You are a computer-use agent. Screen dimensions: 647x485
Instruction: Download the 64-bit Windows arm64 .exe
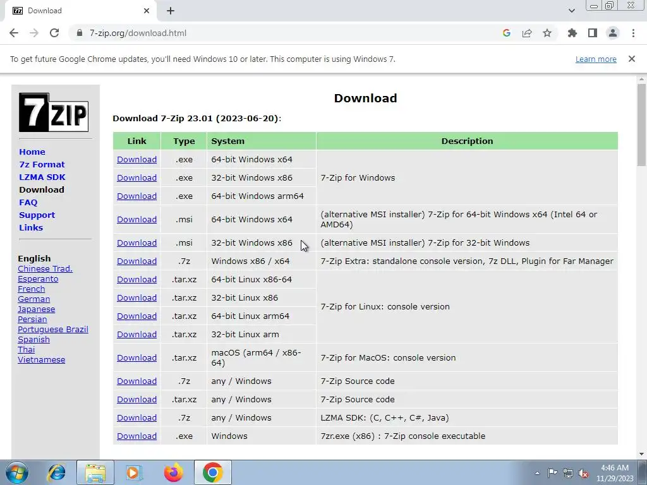tap(136, 196)
